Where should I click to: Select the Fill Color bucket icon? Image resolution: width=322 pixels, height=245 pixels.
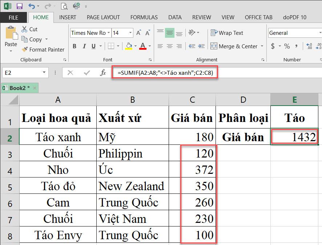click(x=128, y=46)
